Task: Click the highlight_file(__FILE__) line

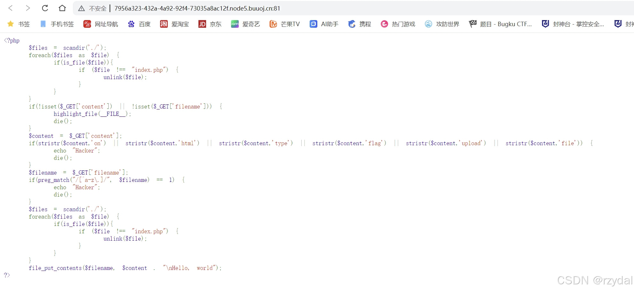Action: point(92,114)
